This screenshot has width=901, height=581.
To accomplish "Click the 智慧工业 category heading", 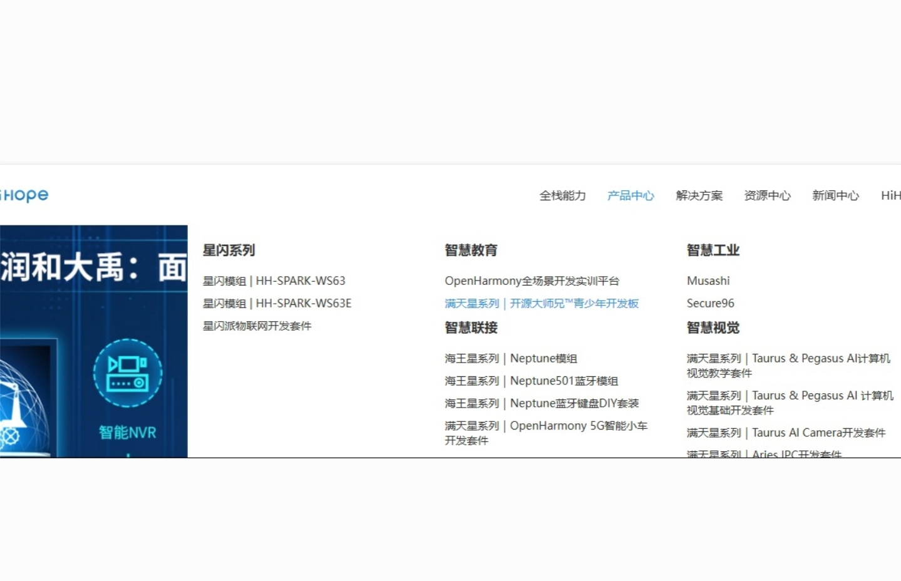I will [x=713, y=250].
